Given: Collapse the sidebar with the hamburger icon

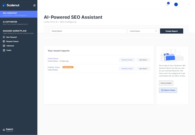Looking at the screenshot, I should click(x=34, y=5).
